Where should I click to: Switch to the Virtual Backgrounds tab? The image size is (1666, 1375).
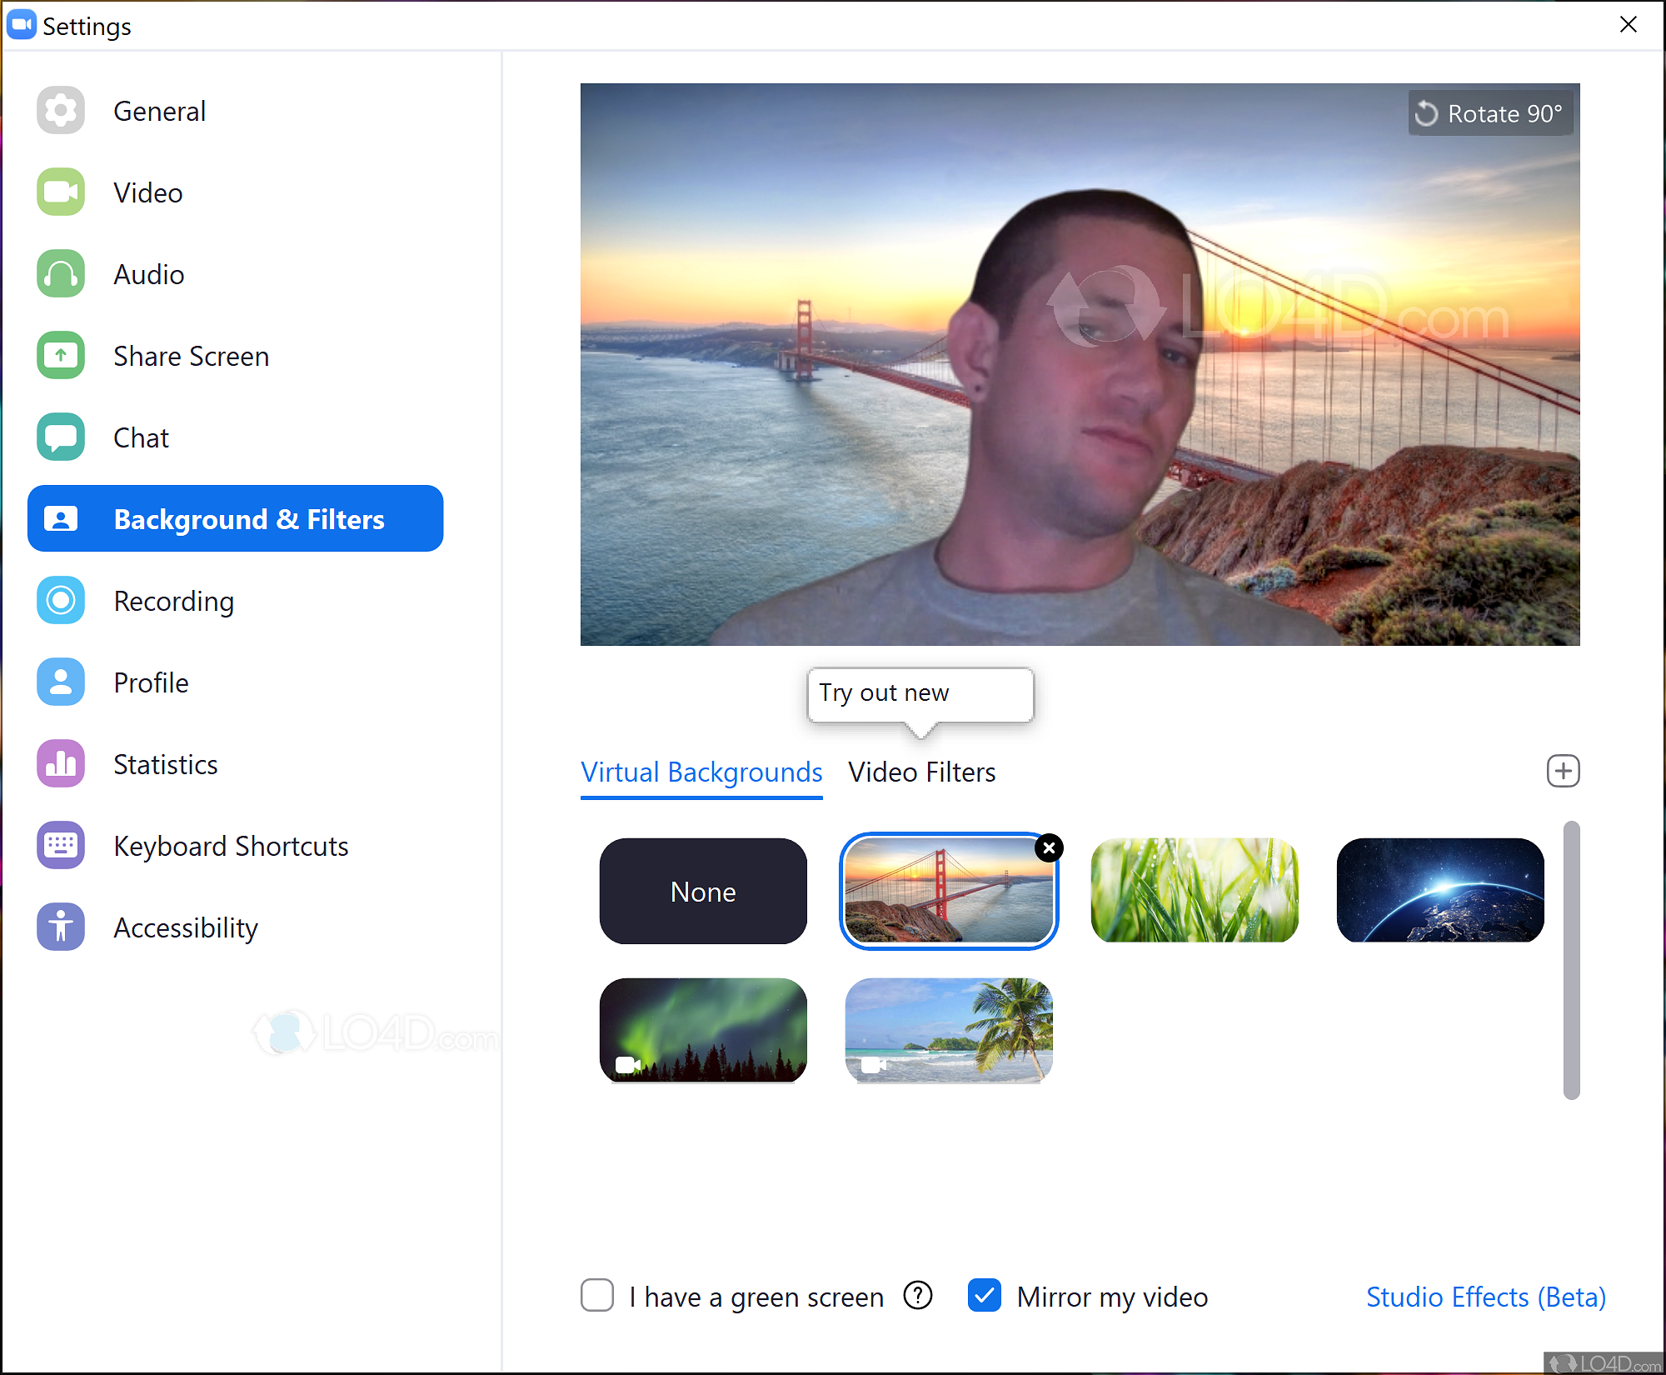(x=701, y=772)
